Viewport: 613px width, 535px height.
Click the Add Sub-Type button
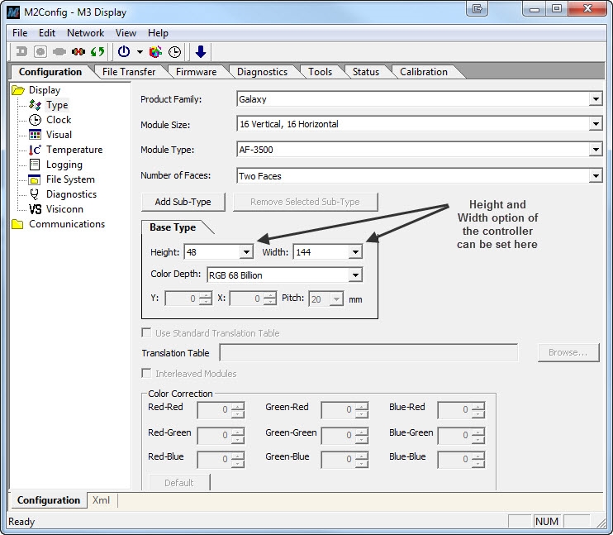(183, 202)
